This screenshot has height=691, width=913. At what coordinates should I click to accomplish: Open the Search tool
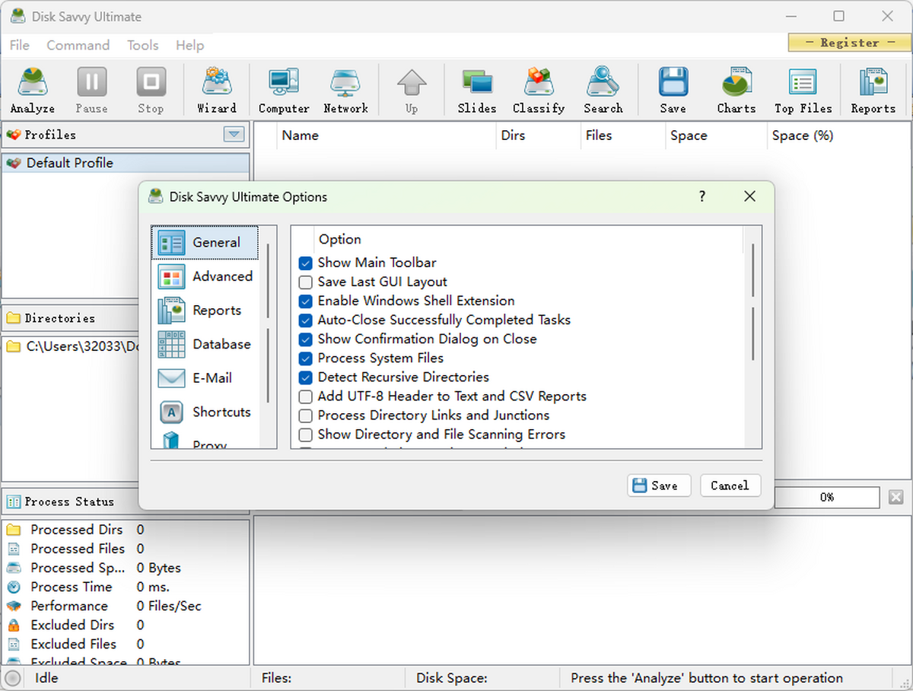[603, 89]
